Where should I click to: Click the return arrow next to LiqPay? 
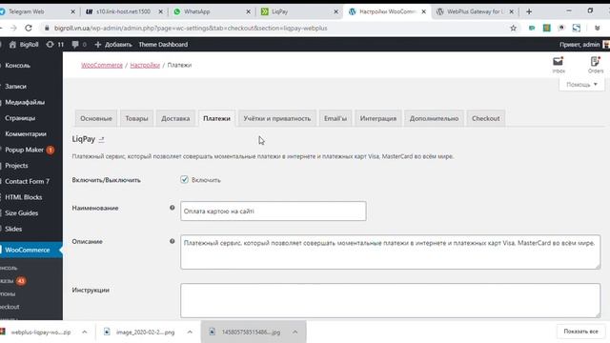[102, 139]
